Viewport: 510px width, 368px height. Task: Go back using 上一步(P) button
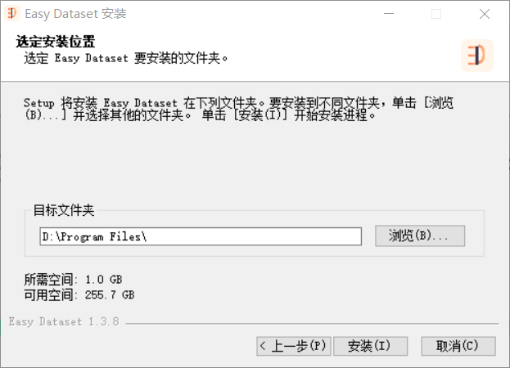pyautogui.click(x=294, y=346)
